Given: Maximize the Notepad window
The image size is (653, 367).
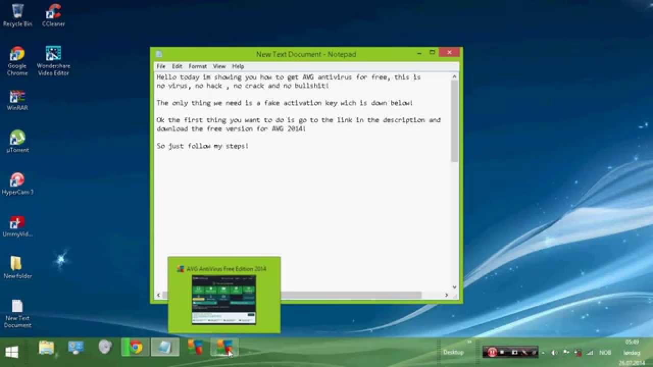Looking at the screenshot, I should (x=432, y=53).
